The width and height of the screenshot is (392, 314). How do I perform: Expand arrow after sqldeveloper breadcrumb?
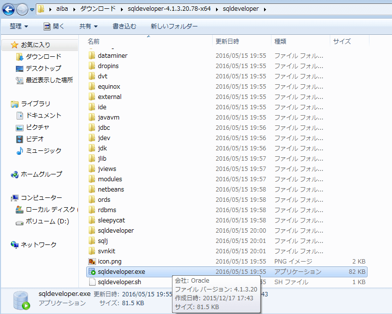tap(265, 9)
